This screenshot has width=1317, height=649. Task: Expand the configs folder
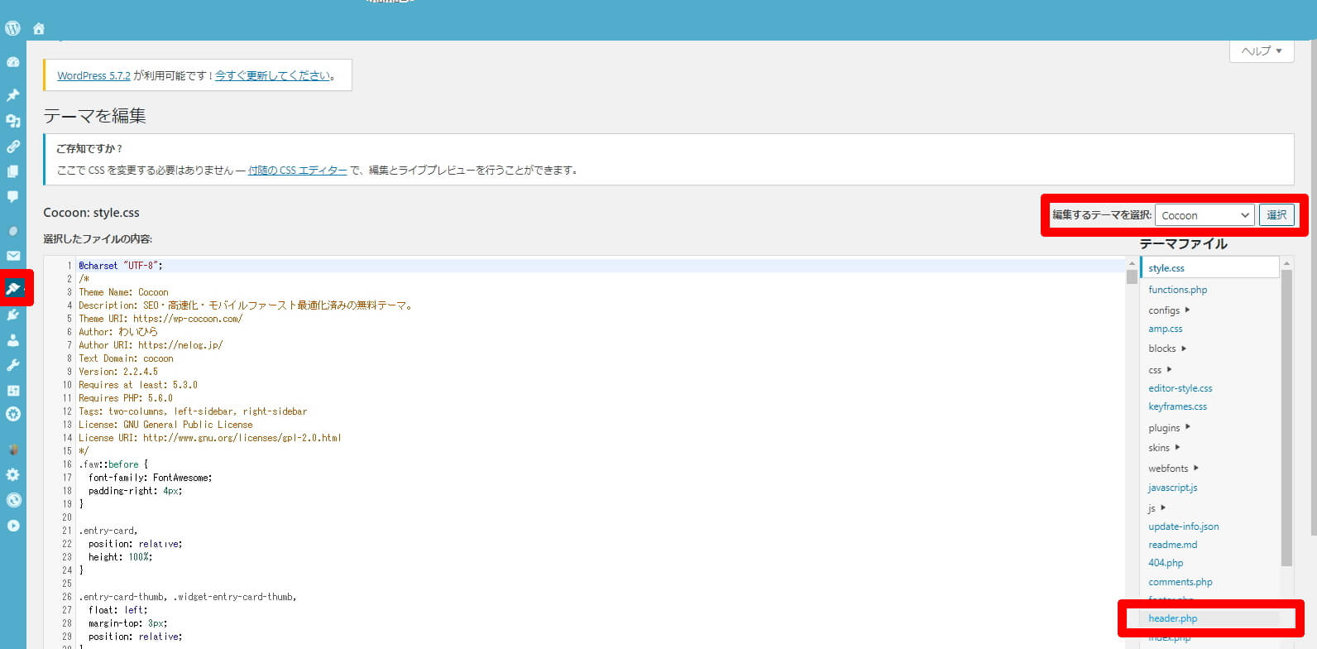(1169, 310)
